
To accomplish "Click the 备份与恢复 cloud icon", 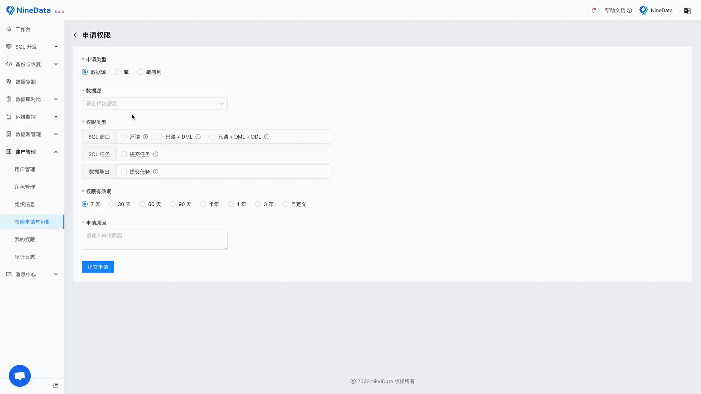I will pyautogui.click(x=9, y=64).
